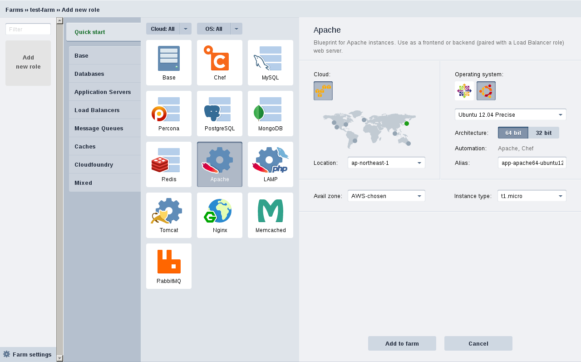Click the Cancel button
The height and width of the screenshot is (362, 581).
click(478, 343)
